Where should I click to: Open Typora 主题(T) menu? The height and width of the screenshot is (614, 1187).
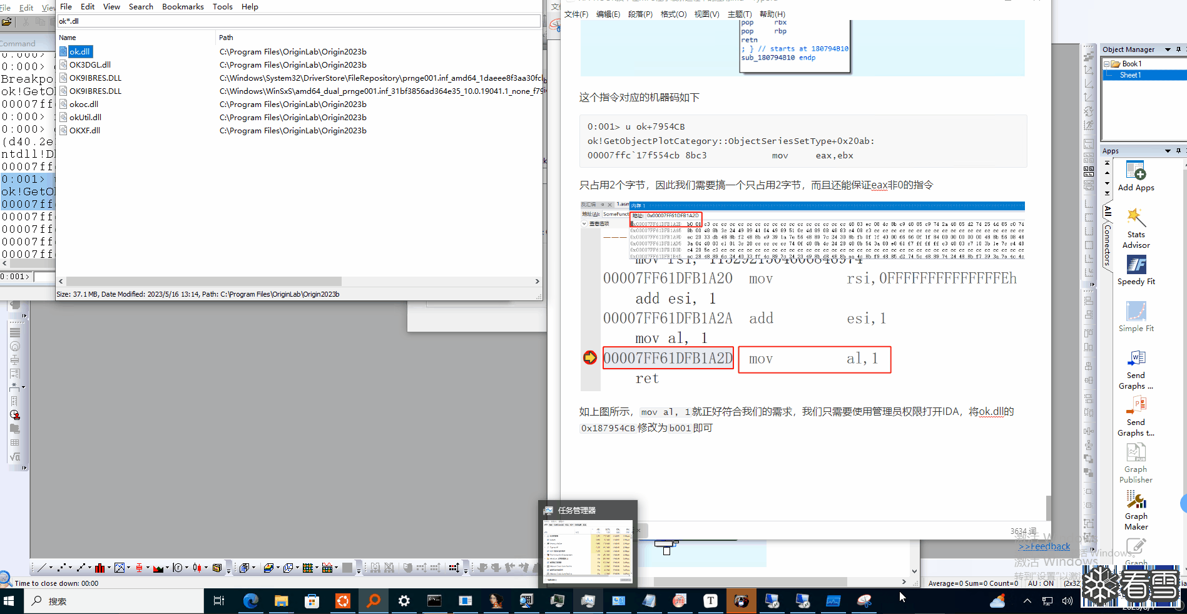tap(740, 14)
